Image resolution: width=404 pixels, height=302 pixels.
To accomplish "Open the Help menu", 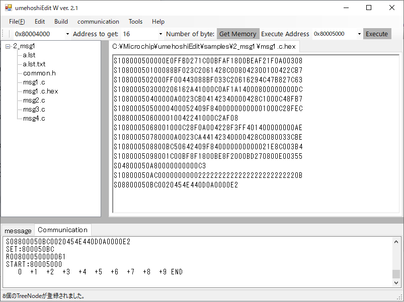I will tap(158, 22).
